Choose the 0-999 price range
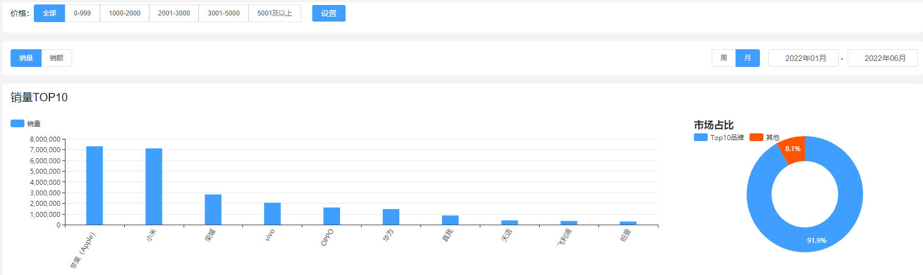This screenshot has width=923, height=275. (x=82, y=13)
